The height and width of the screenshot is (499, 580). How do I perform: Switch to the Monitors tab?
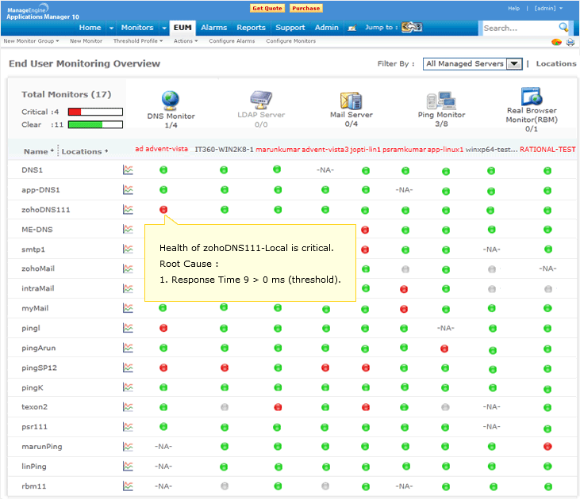pyautogui.click(x=137, y=28)
